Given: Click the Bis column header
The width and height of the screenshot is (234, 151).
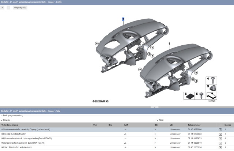Looking at the screenshot, I should (x=110, y=125).
